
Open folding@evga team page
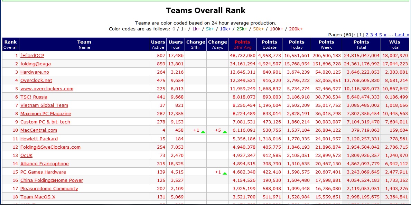point(36,64)
